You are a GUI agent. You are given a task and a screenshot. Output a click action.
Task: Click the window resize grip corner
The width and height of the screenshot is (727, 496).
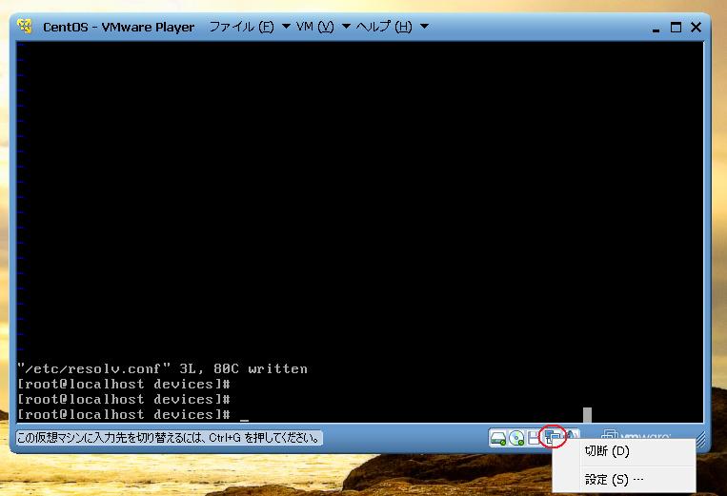(701, 441)
